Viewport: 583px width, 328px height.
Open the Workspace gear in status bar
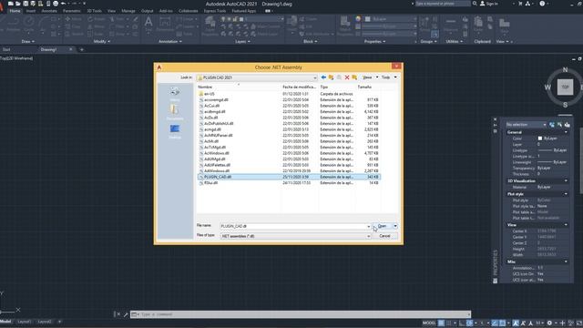point(549,323)
